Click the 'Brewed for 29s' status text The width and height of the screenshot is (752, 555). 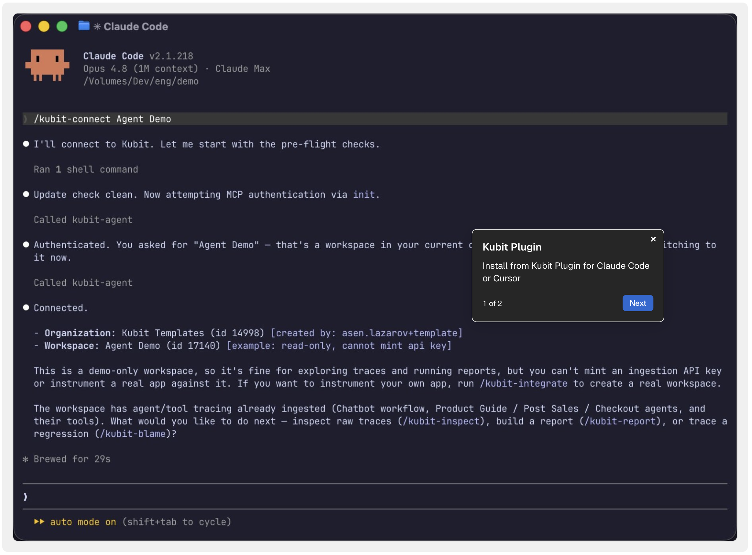click(72, 460)
